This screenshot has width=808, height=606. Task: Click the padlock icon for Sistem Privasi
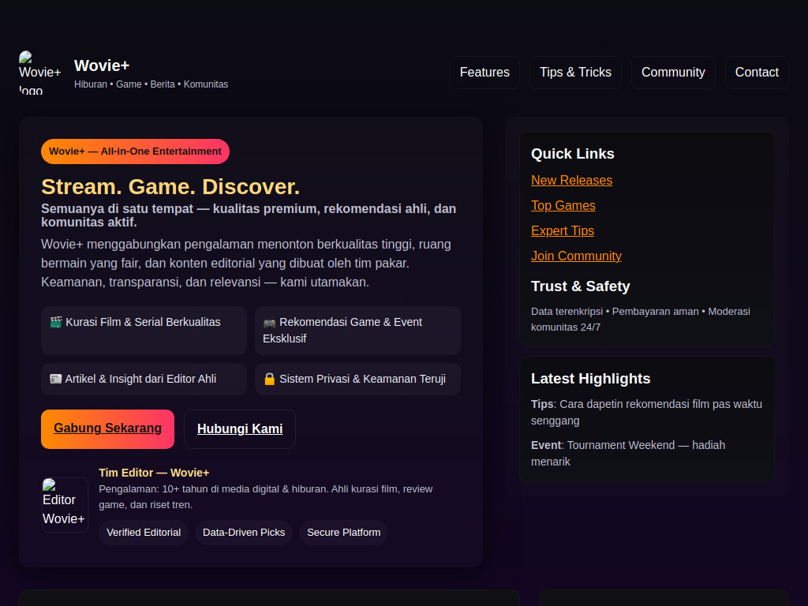(x=270, y=379)
